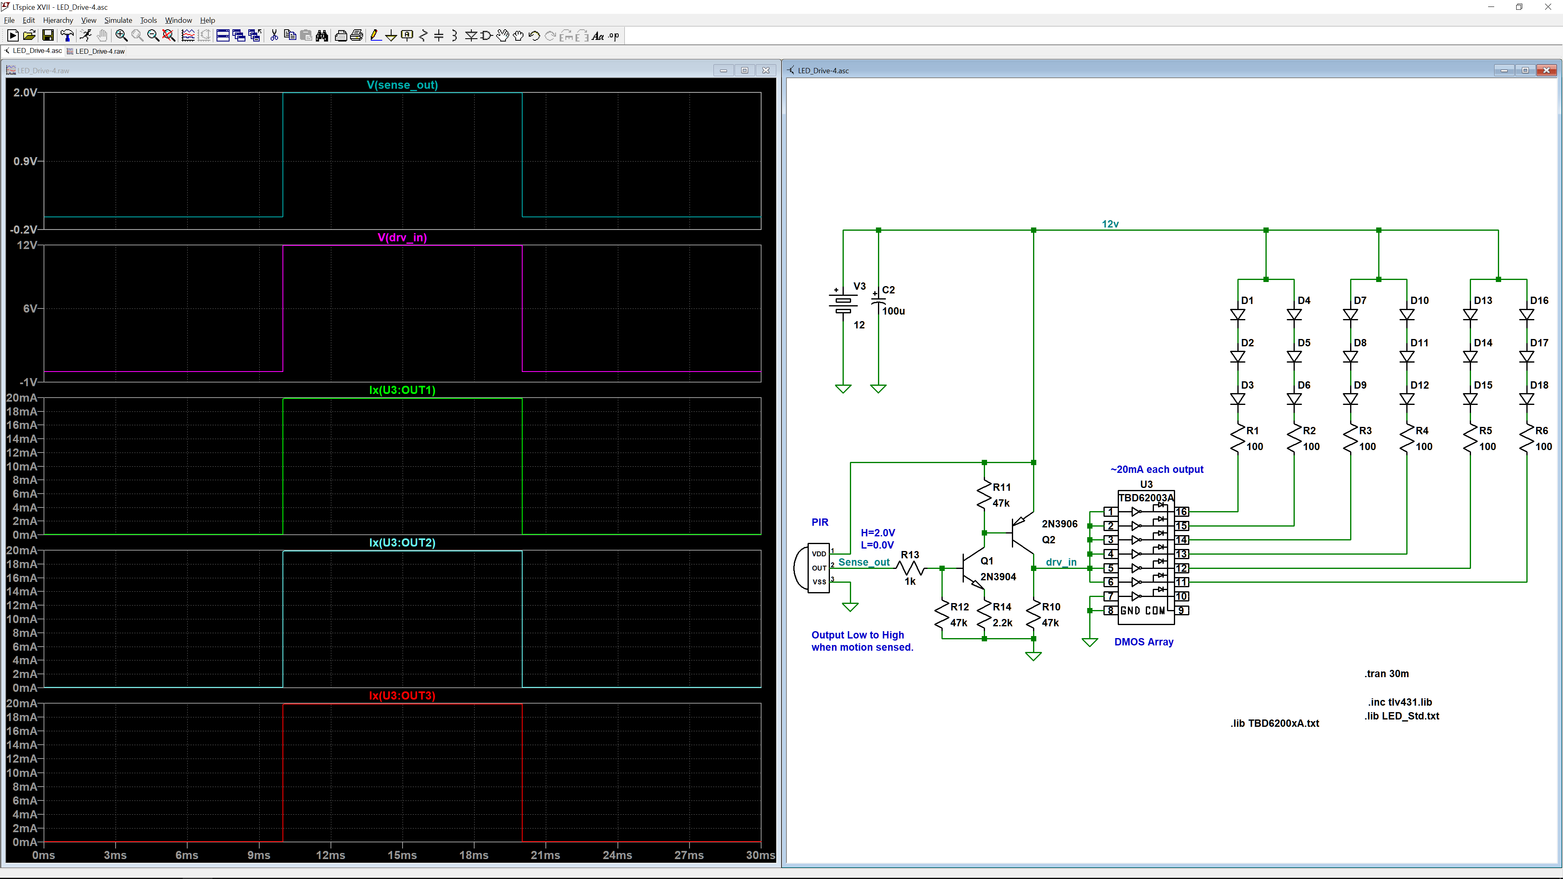Click the .lib LED_Std.txt directive
The image size is (1563, 879).
(1401, 716)
